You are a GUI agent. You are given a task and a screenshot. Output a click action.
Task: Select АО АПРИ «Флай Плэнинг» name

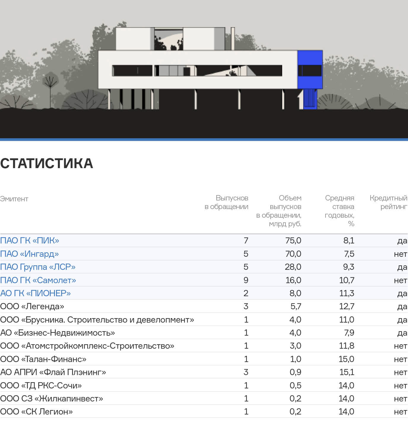click(53, 372)
